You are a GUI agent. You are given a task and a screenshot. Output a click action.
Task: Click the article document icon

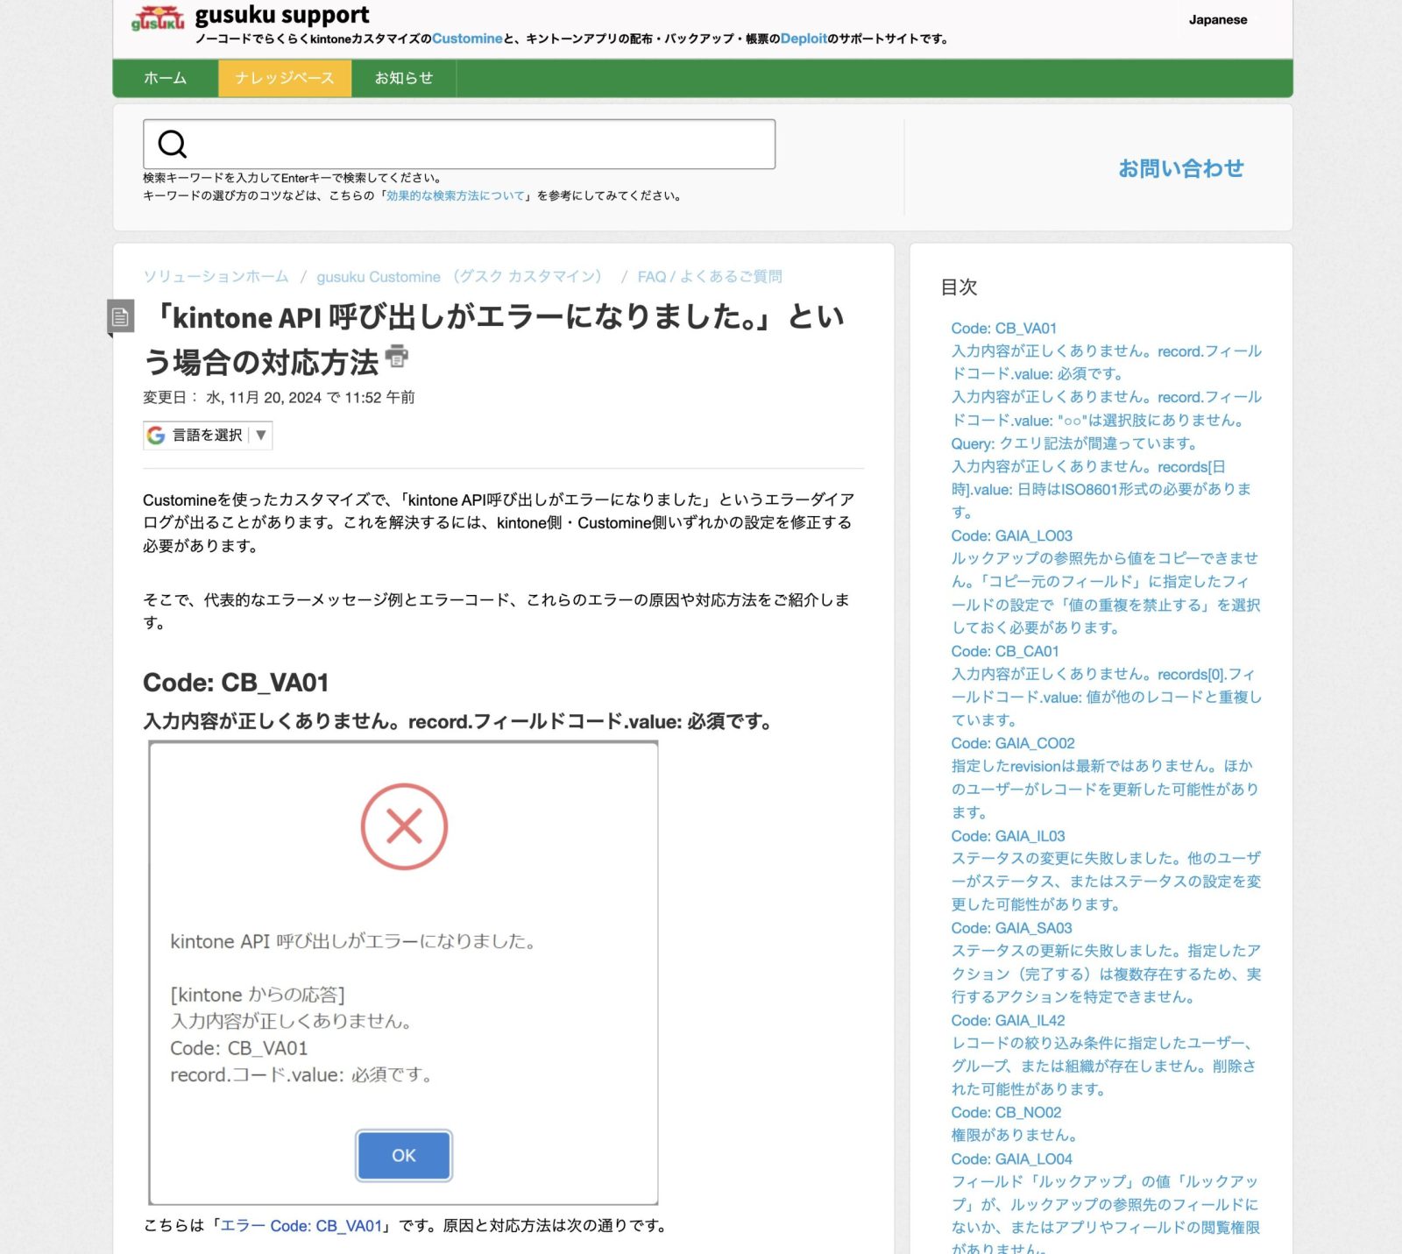120,317
